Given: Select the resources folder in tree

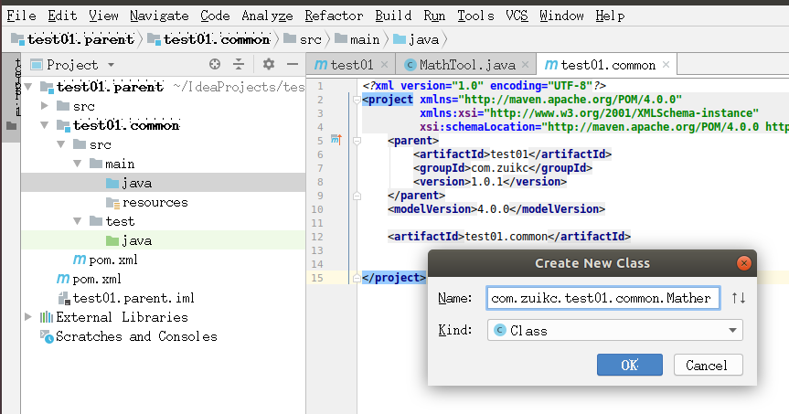Looking at the screenshot, I should tap(155, 202).
